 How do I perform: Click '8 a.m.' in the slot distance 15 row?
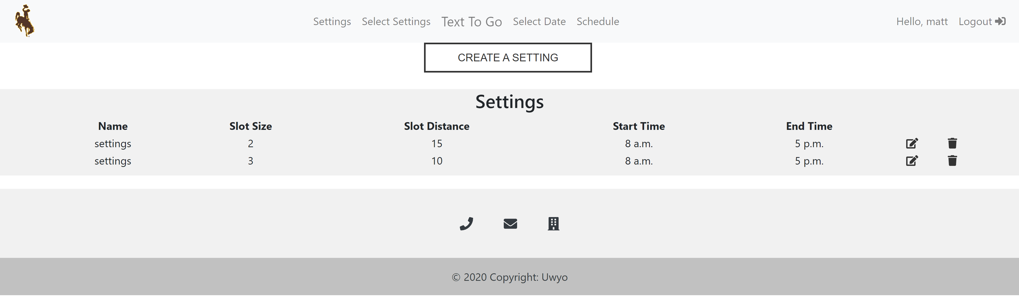(639, 143)
